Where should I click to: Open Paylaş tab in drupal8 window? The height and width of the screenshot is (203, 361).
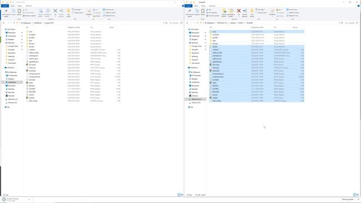(203, 6)
